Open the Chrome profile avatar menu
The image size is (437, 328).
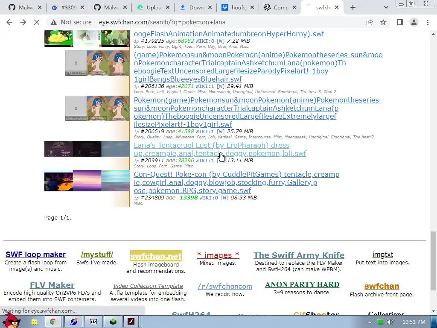(414, 22)
